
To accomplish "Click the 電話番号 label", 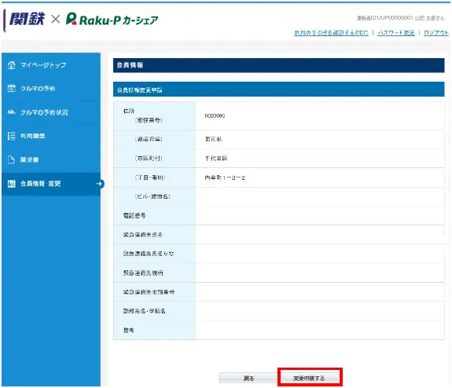I will pos(134,215).
